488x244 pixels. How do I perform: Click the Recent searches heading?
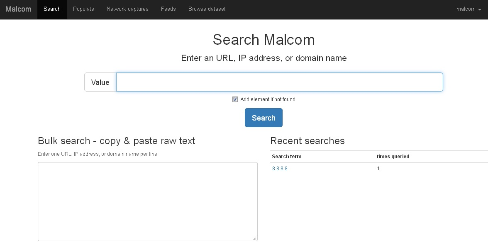[307, 141]
